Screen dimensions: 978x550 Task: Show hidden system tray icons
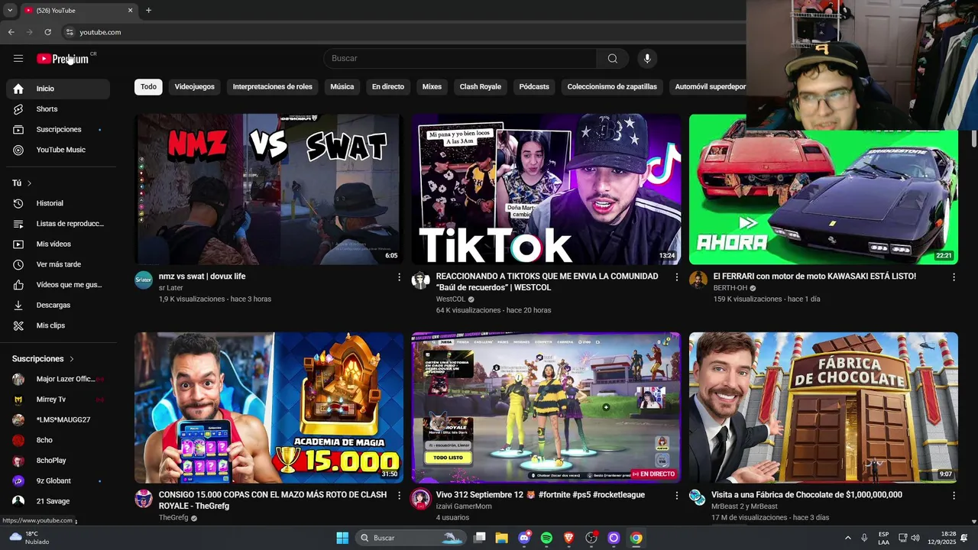(847, 538)
